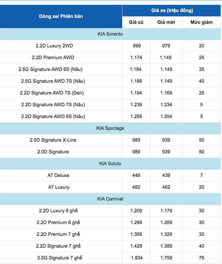Select the 'KIA Sportage' section row
This screenshot has width=222, height=264.
110,128
